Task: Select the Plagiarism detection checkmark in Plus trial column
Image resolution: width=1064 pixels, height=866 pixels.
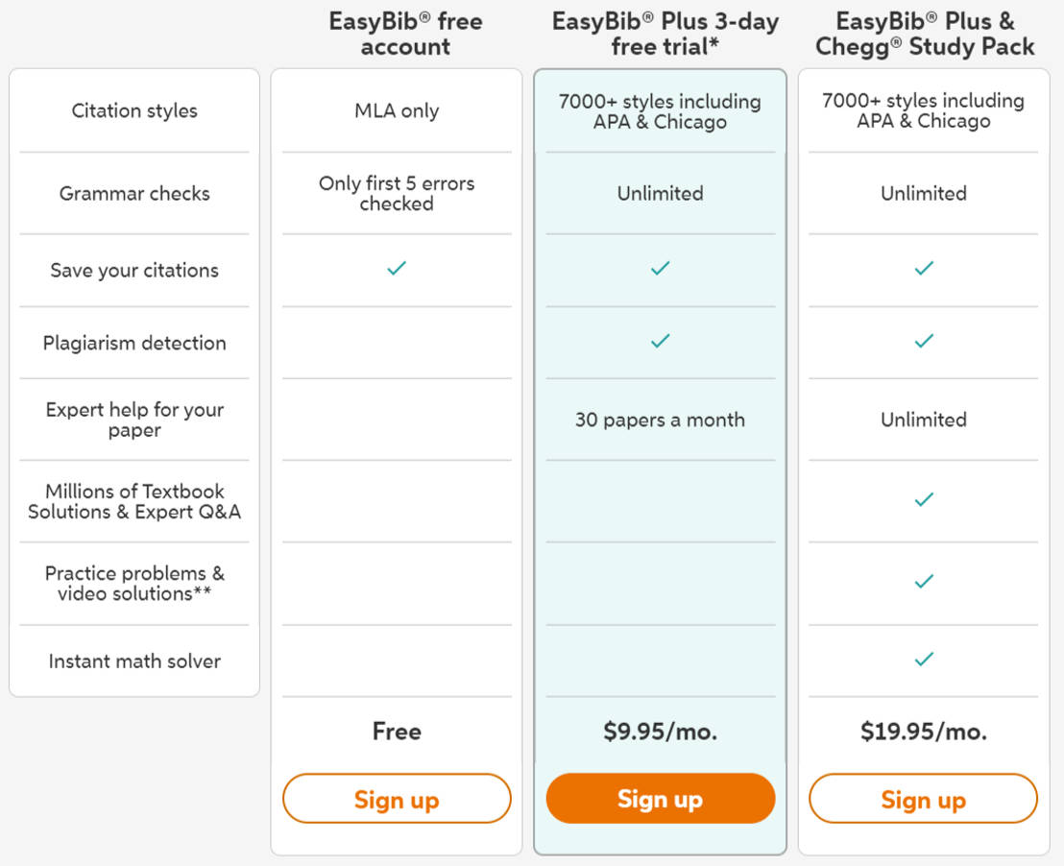Action: click(660, 341)
